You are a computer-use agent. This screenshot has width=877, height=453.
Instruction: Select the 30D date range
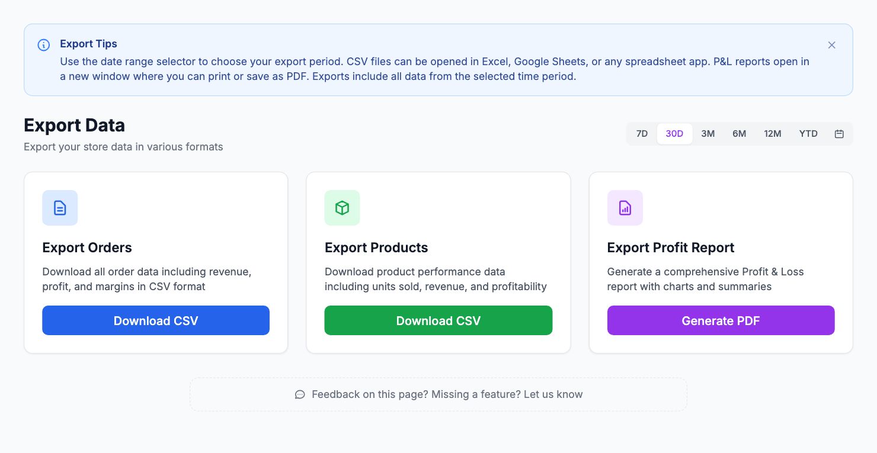[674, 134]
